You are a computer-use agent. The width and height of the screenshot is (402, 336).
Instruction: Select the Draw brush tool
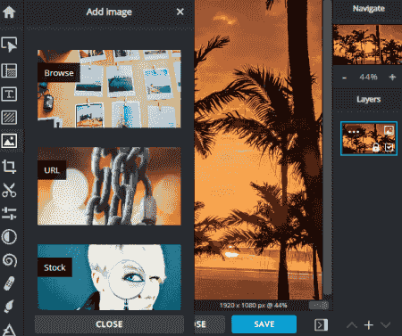click(x=9, y=307)
